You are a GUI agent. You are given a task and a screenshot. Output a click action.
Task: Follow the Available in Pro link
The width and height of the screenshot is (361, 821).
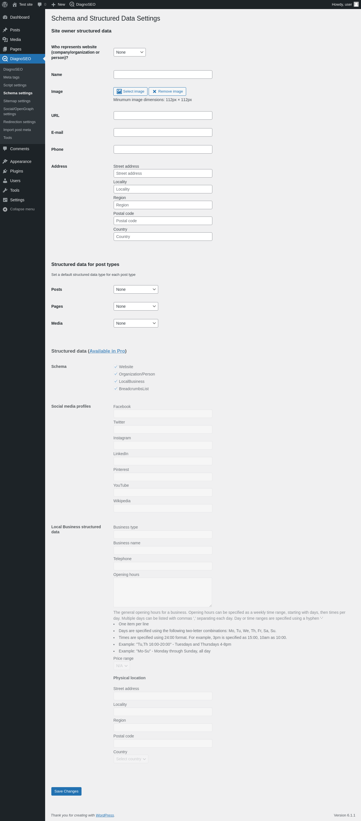coord(107,351)
